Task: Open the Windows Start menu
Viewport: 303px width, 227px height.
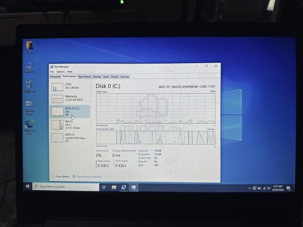Action: tap(27, 186)
